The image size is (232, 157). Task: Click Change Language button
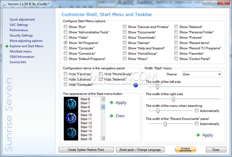click(140, 150)
